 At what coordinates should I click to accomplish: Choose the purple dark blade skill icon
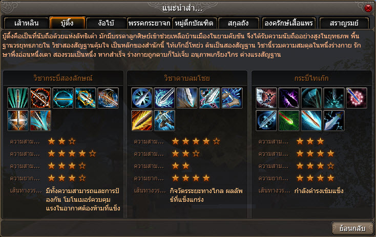[x=289, y=98]
